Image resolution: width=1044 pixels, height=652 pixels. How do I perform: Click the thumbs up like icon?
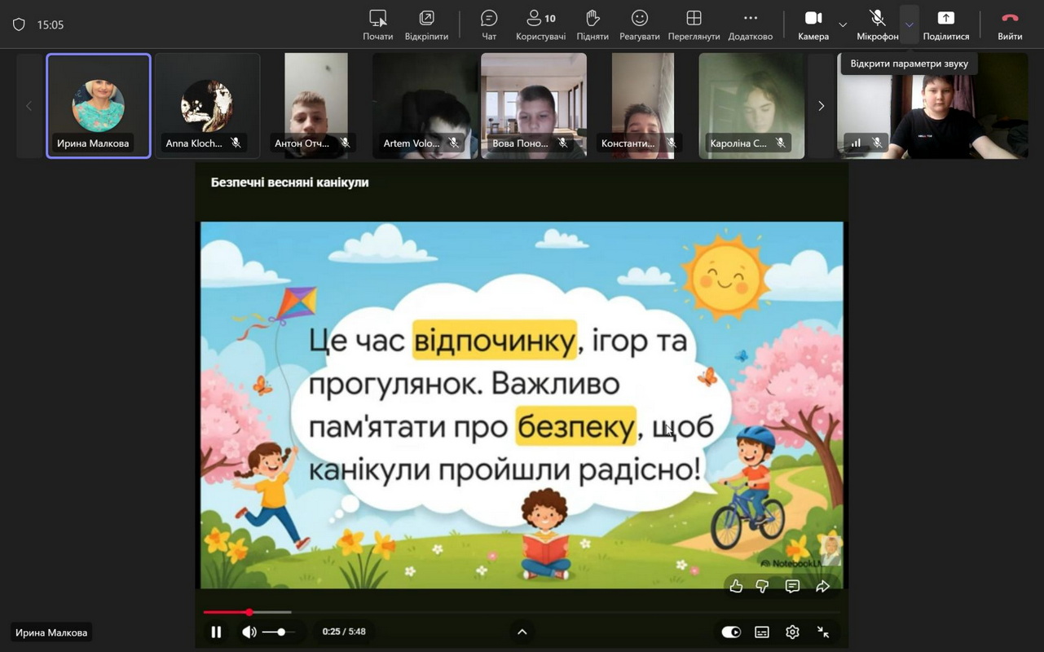[x=736, y=586]
